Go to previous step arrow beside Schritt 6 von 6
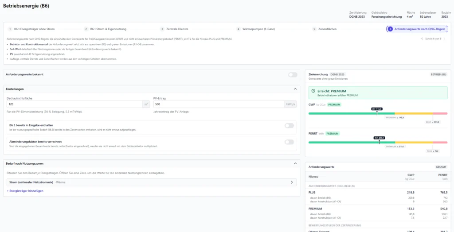 422,39
